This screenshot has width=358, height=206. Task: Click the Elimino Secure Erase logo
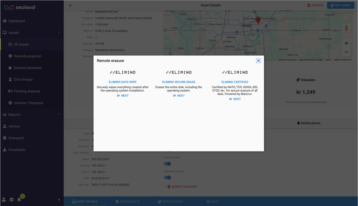click(x=179, y=72)
